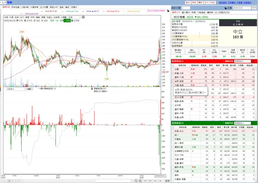Click the magnifier search icon beside stock name
258x183 pixels.
tap(3, 2)
